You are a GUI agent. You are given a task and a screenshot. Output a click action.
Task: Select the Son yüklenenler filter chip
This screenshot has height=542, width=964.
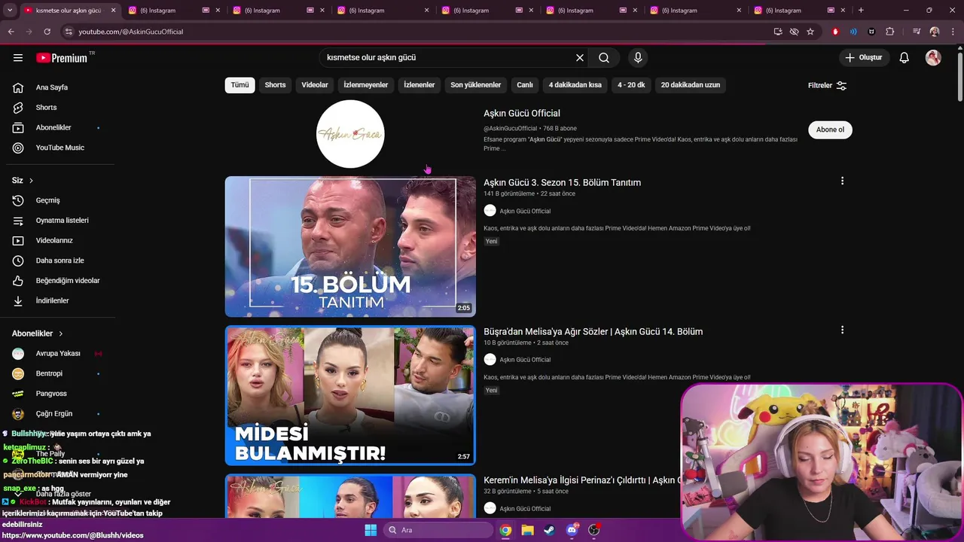coord(476,85)
